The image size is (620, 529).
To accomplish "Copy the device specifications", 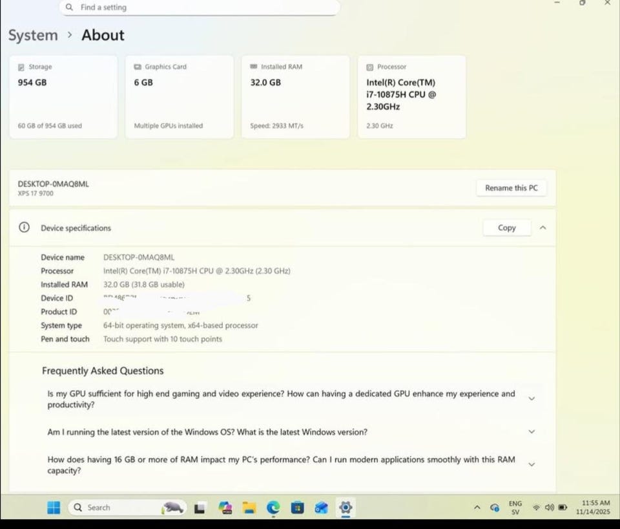I will coord(506,228).
